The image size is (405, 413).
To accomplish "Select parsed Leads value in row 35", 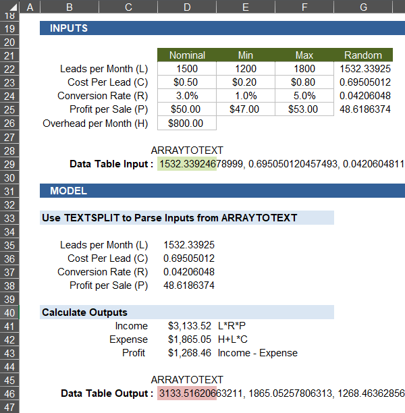I will coord(189,245).
